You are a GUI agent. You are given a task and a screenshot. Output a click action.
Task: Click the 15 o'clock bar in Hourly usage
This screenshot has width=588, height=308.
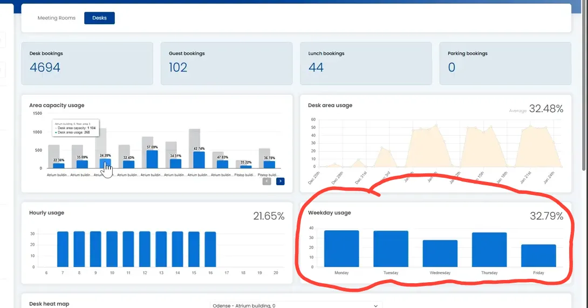click(194, 250)
